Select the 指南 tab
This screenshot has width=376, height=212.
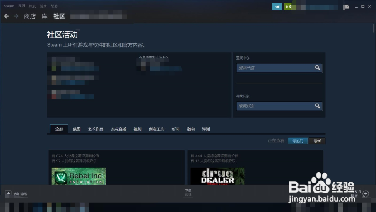(x=191, y=129)
